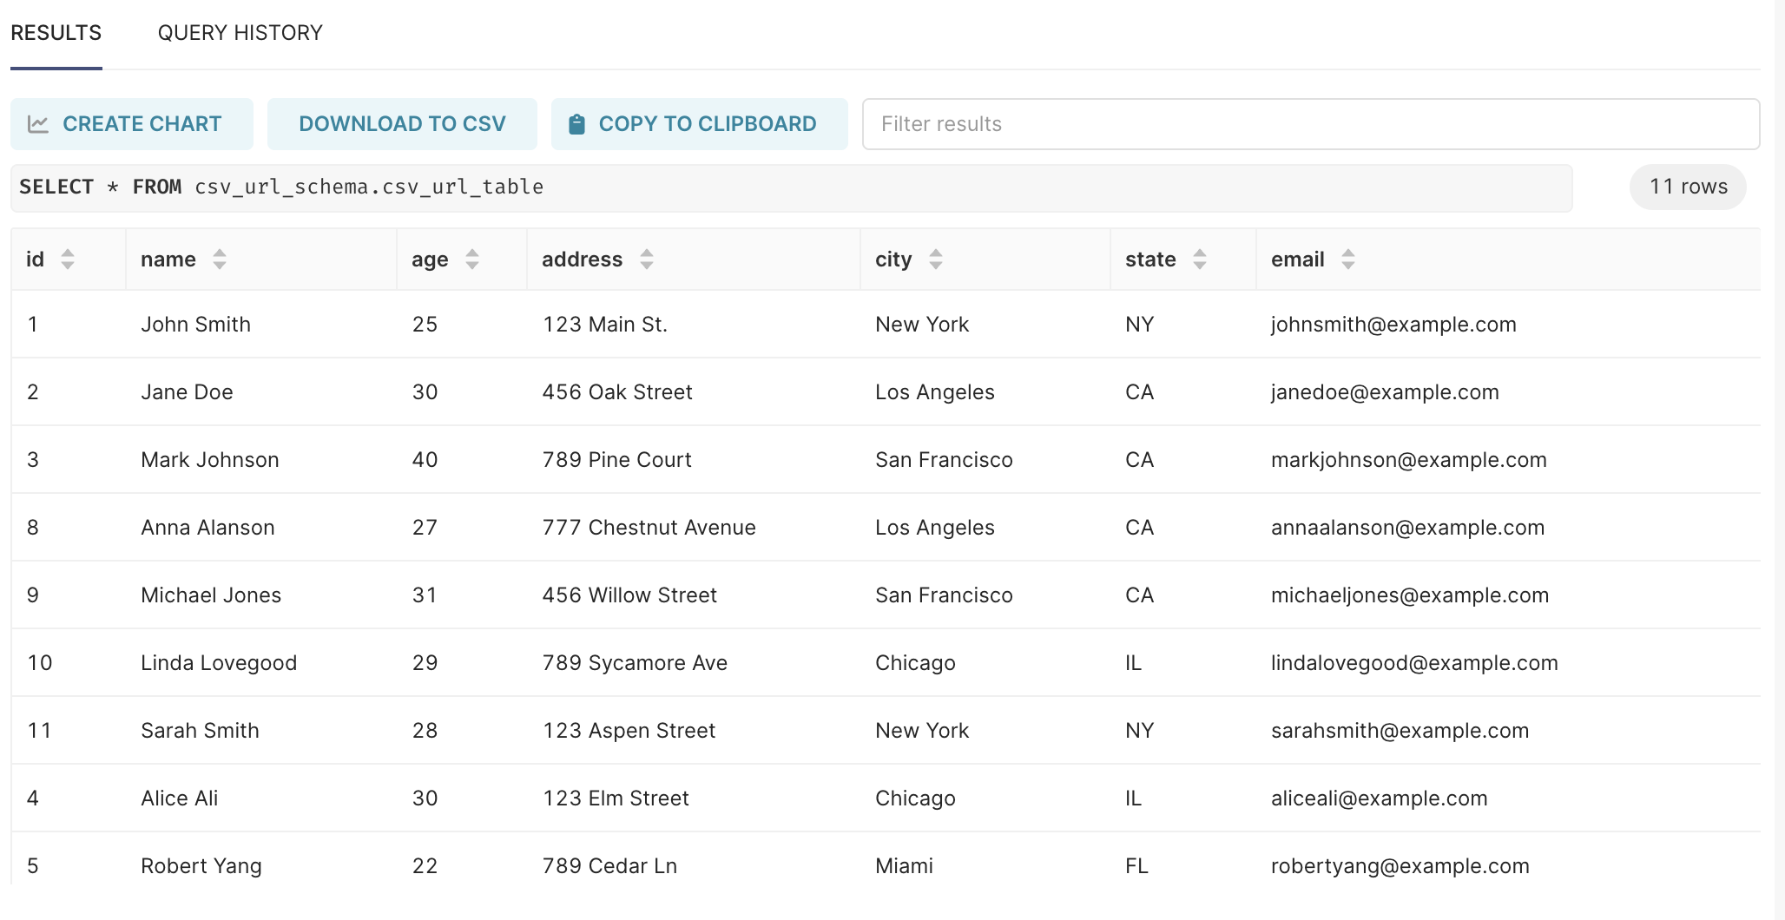This screenshot has height=920, width=1785.
Task: Sort the table using the id column arrows
Action: (x=68, y=259)
